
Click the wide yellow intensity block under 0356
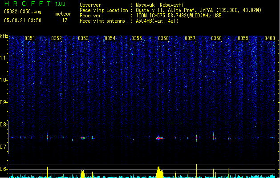pos(160,172)
